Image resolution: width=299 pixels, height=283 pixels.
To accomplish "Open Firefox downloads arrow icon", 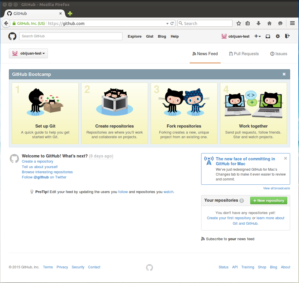I will [258, 24].
